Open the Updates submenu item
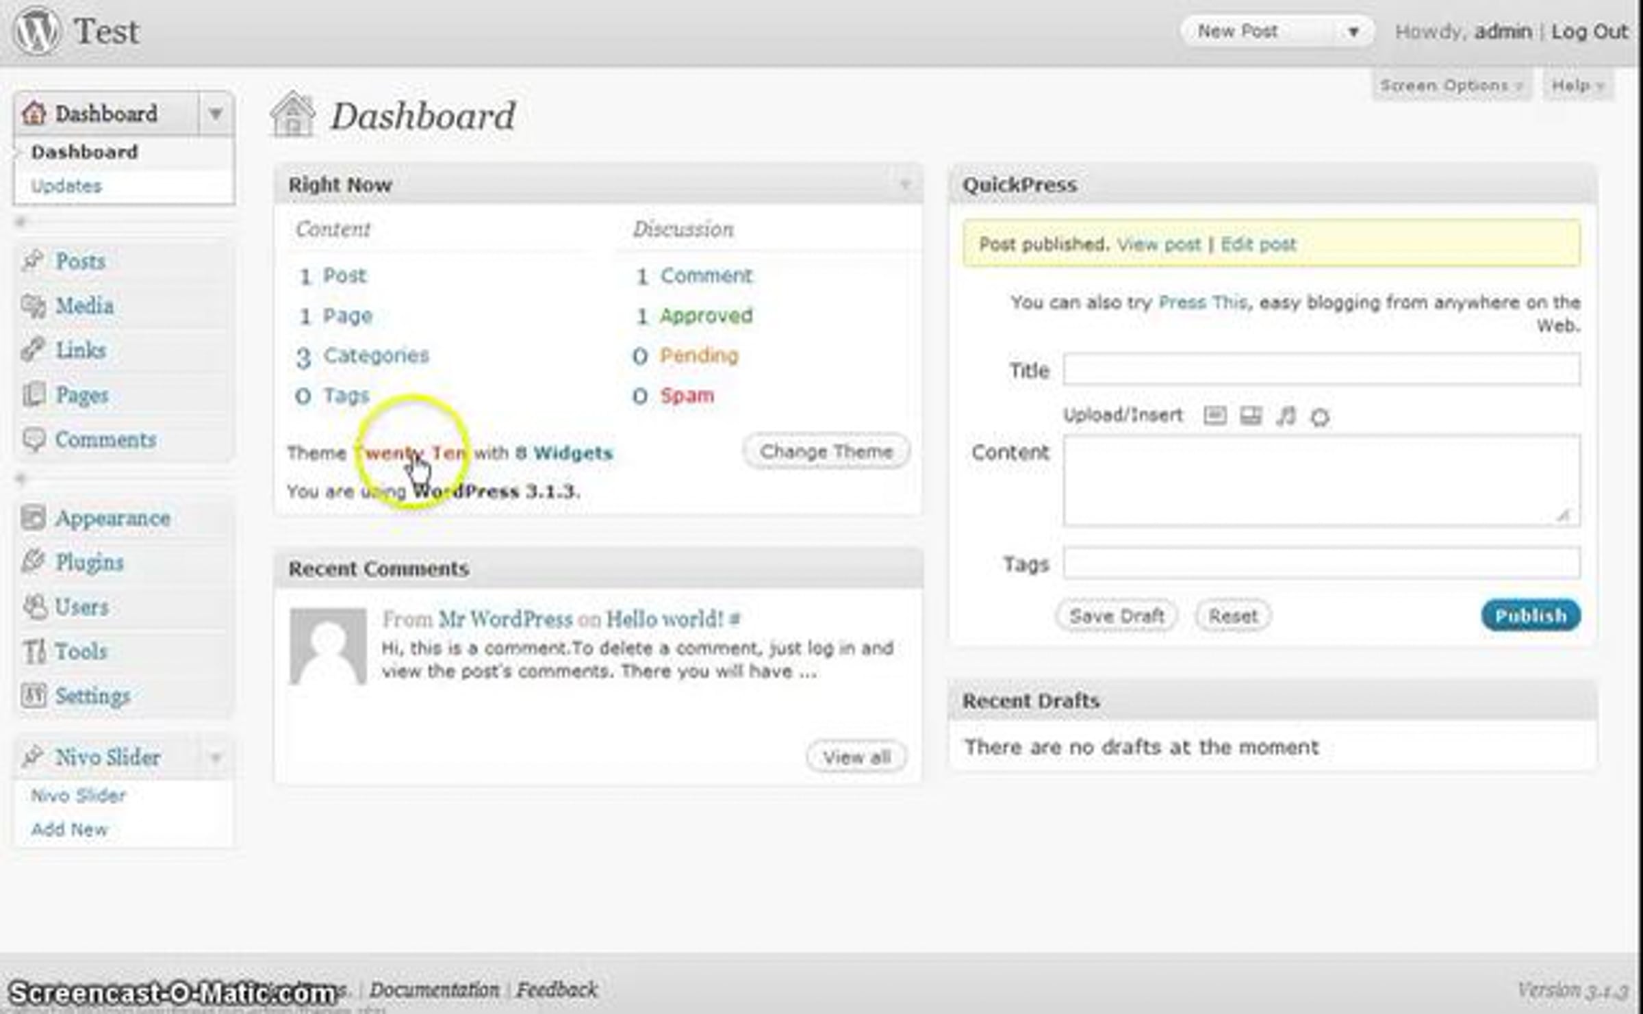 coord(66,186)
